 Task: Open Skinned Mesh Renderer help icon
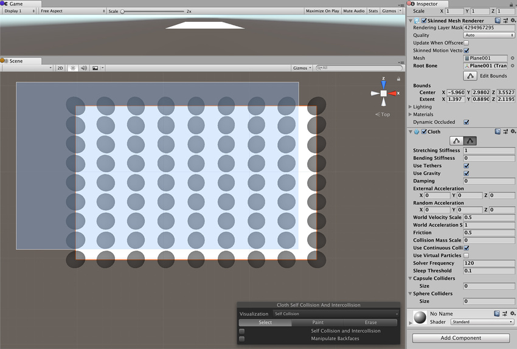pyautogui.click(x=498, y=21)
